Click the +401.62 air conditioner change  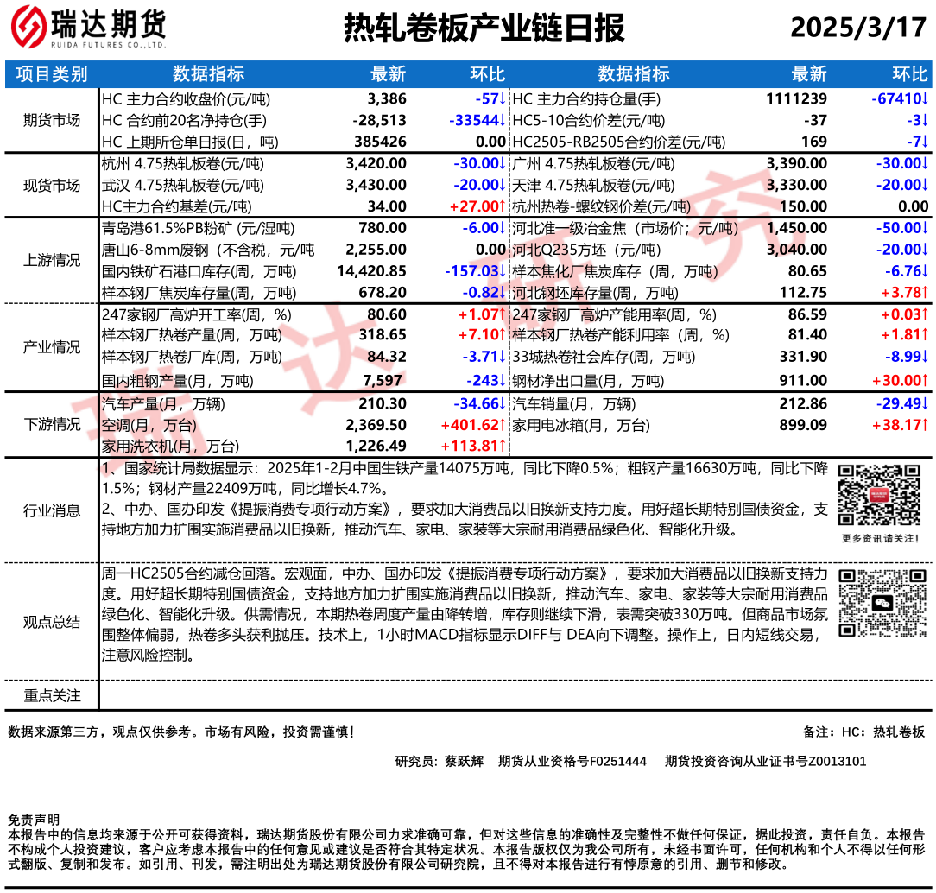[473, 425]
